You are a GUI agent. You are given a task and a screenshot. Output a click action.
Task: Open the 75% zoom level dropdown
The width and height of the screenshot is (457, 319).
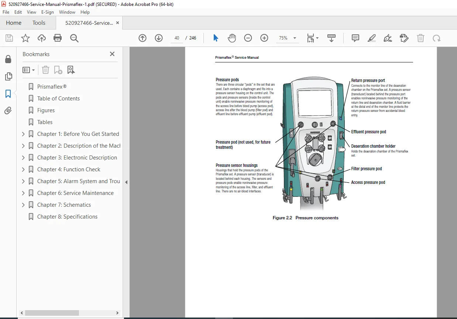point(287,38)
